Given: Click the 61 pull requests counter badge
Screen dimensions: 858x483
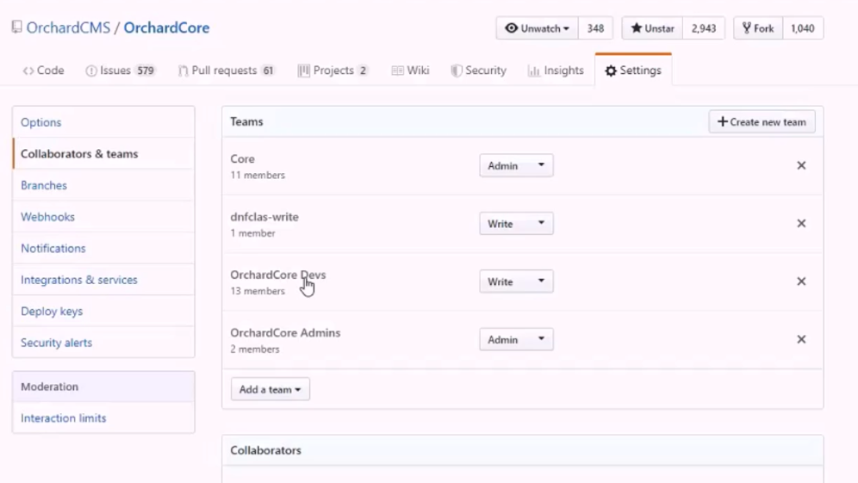Looking at the screenshot, I should pyautogui.click(x=268, y=71).
